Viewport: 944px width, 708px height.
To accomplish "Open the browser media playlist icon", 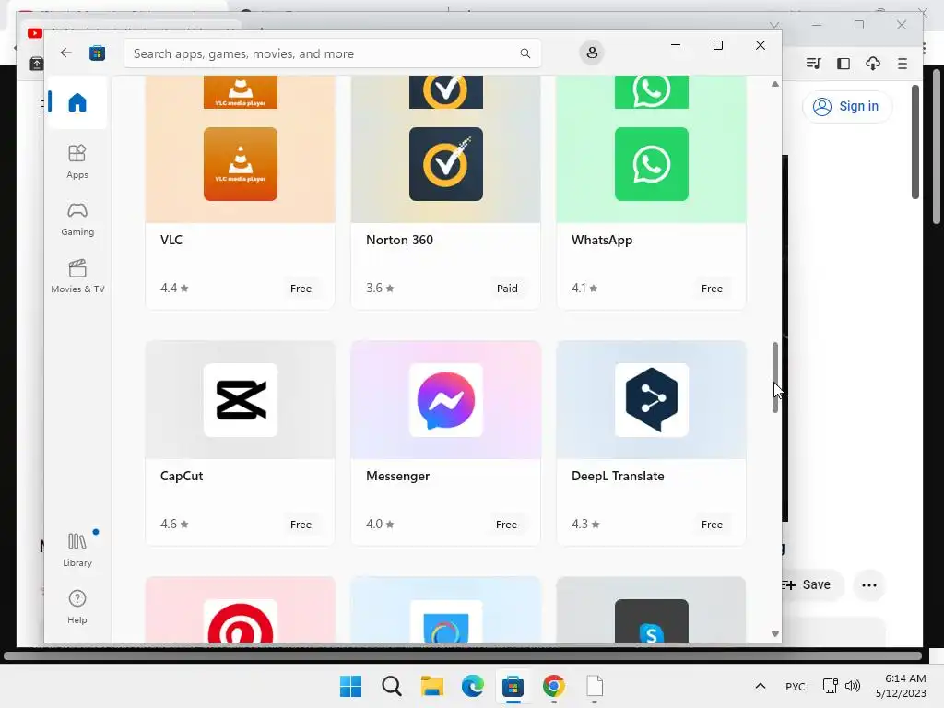I will pos(813,64).
